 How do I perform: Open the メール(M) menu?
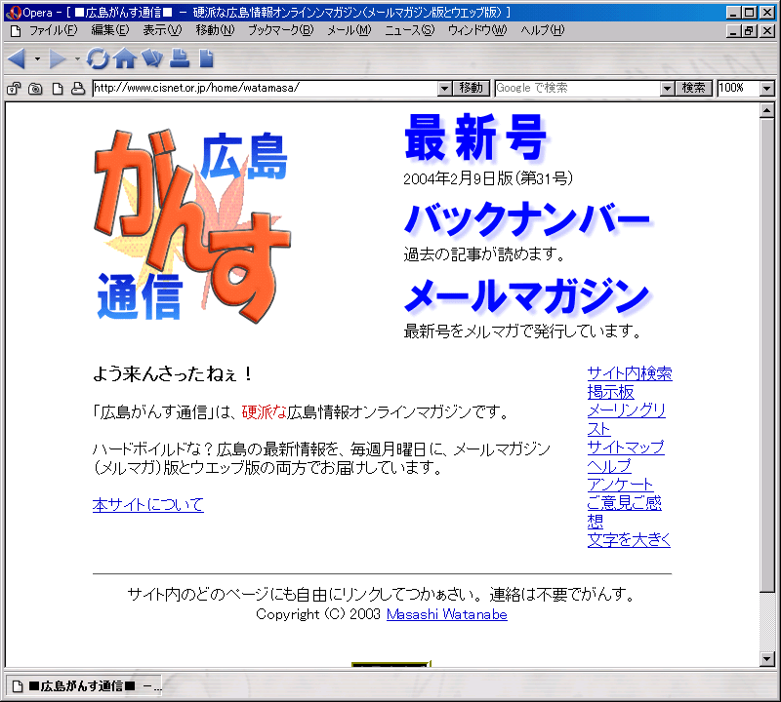pyautogui.click(x=349, y=30)
